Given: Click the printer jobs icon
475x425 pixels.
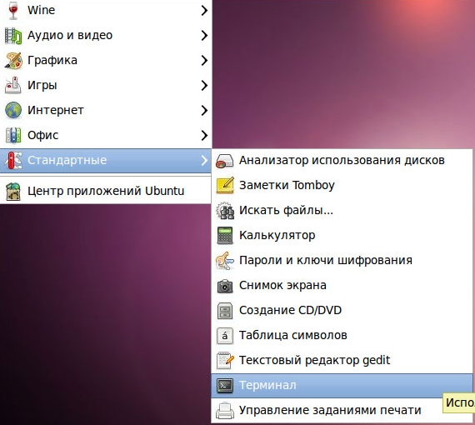Looking at the screenshot, I should tap(224, 411).
